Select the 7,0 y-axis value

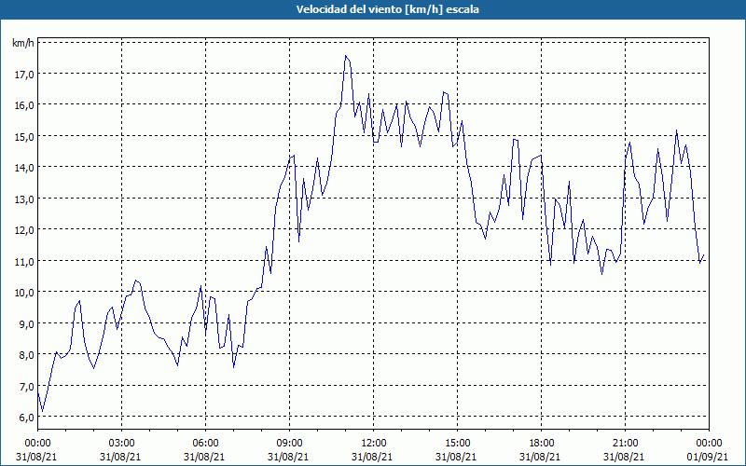point(25,386)
